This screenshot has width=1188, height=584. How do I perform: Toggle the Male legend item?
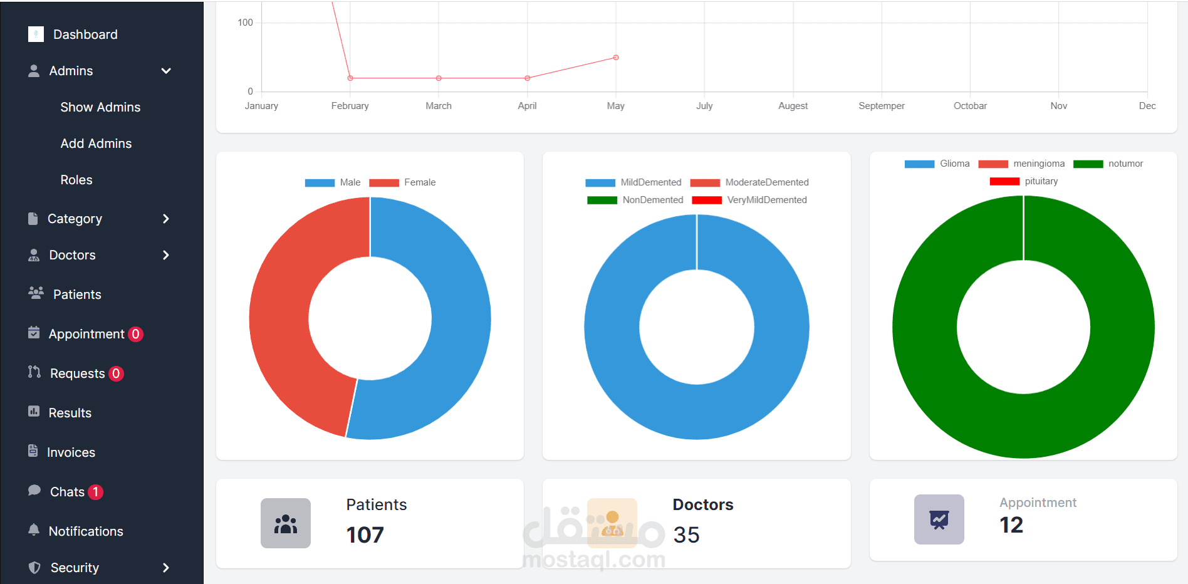(333, 182)
